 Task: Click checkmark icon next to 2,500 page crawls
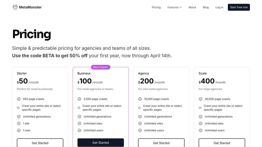tap(79, 99)
